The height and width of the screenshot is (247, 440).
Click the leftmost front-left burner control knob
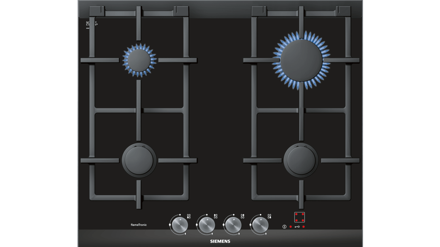pos(180,225)
